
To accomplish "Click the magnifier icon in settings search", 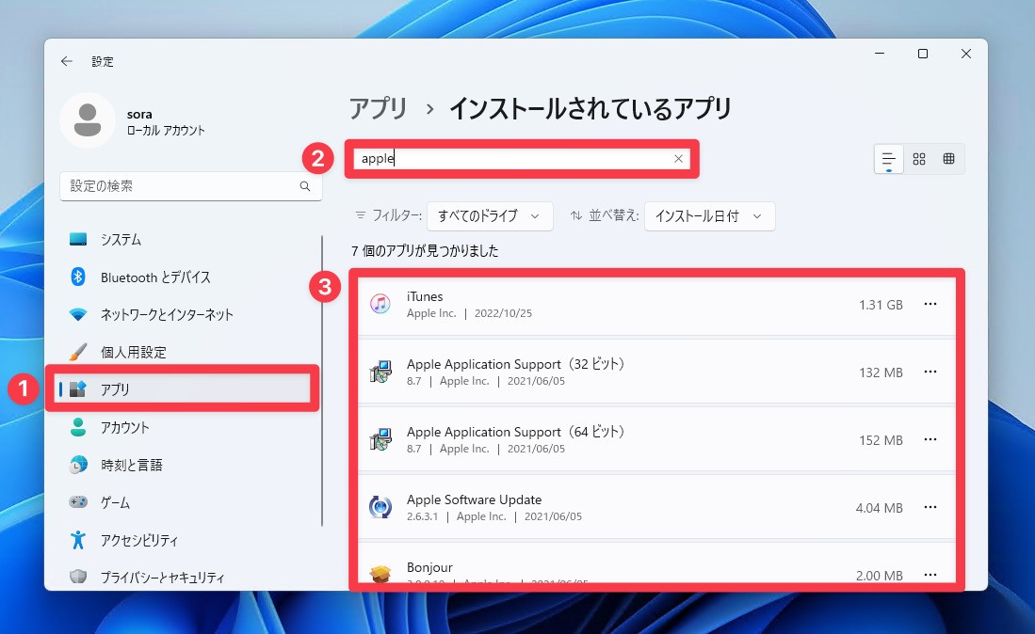I will pyautogui.click(x=305, y=186).
